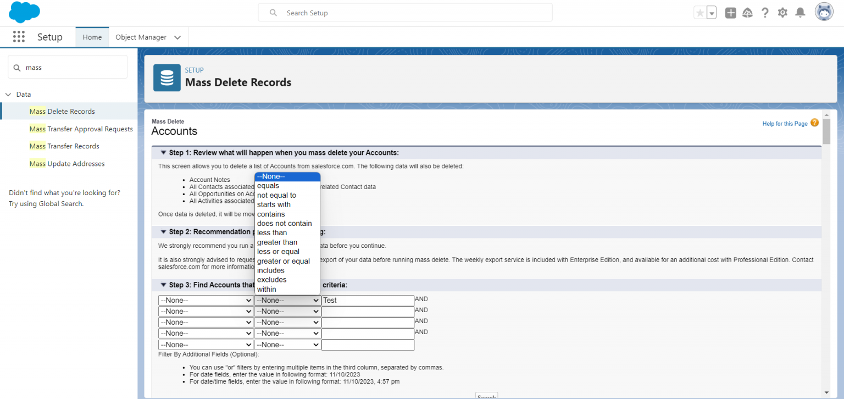The image size is (844, 399).
Task: Collapse the Step 1 section
Action: (163, 152)
